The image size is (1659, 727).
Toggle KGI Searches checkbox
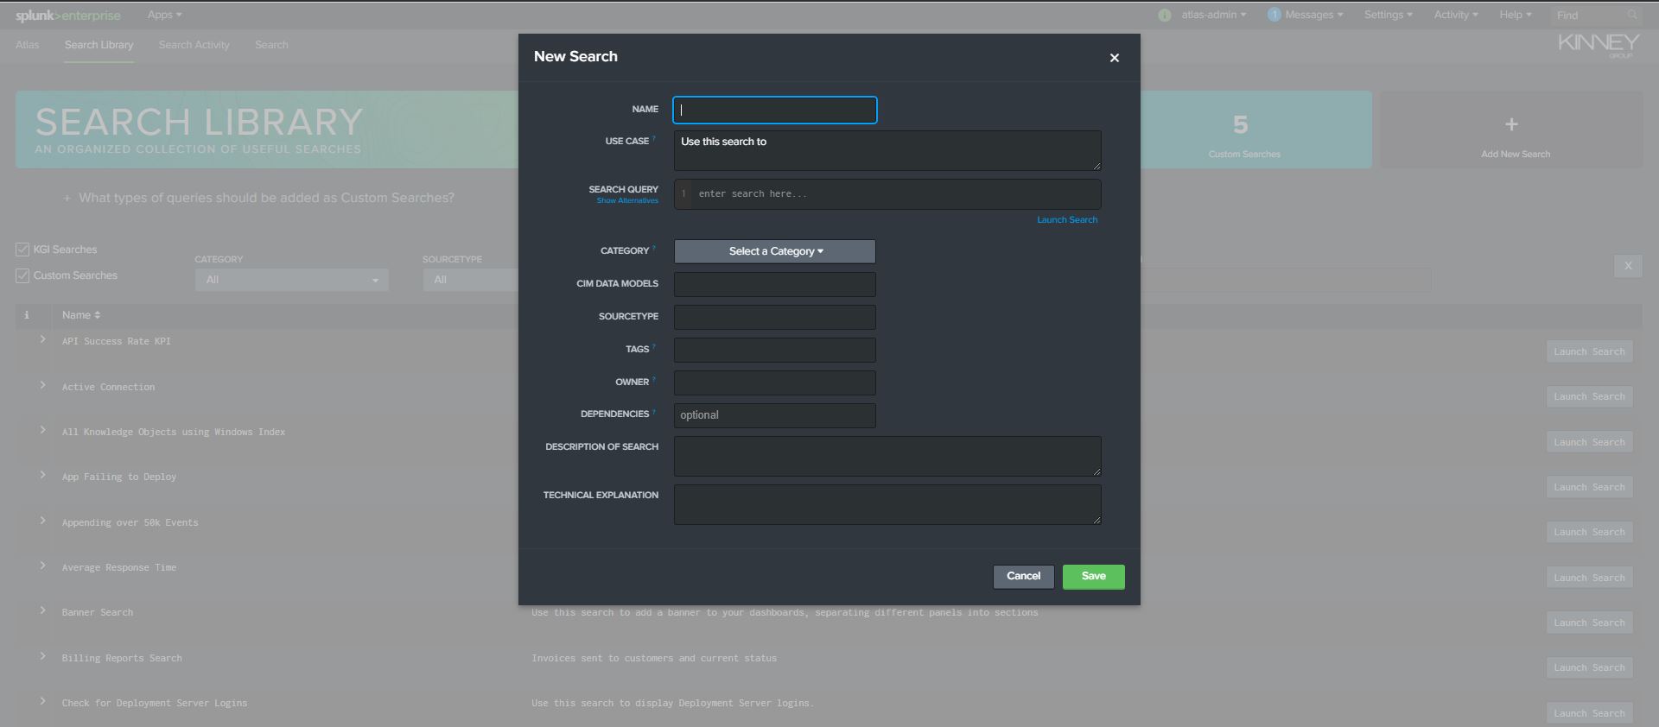(22, 250)
